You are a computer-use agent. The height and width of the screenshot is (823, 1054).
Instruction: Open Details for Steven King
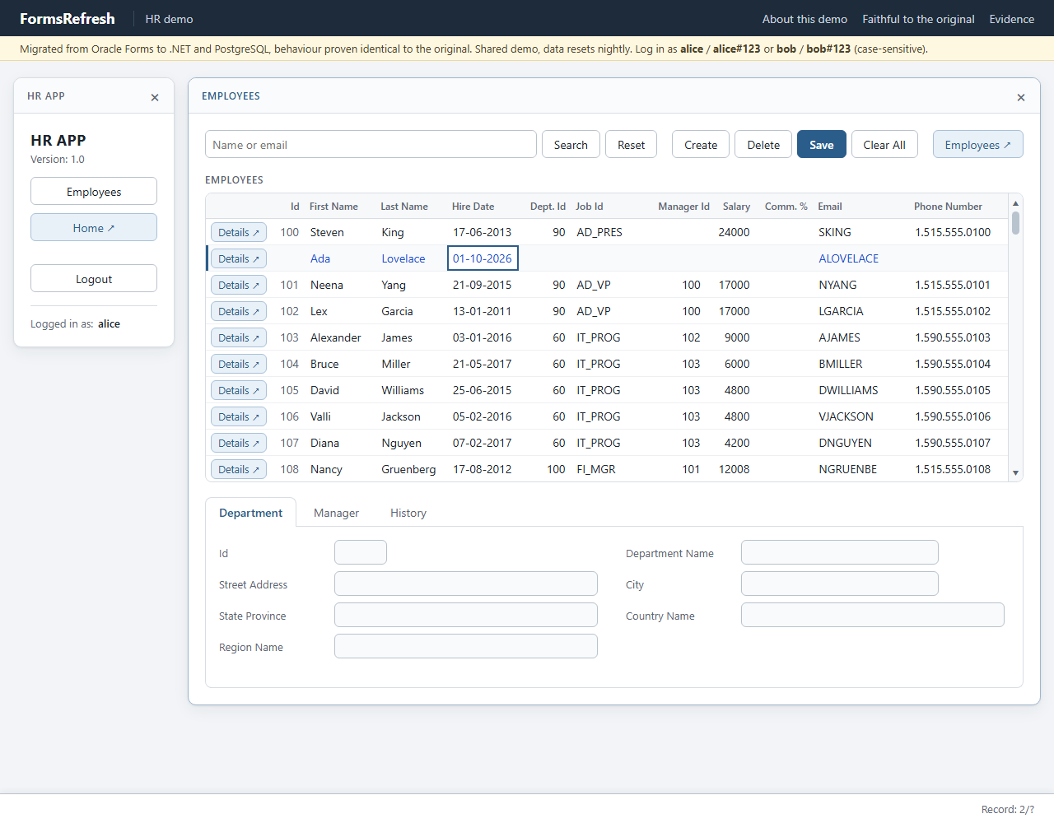(239, 233)
